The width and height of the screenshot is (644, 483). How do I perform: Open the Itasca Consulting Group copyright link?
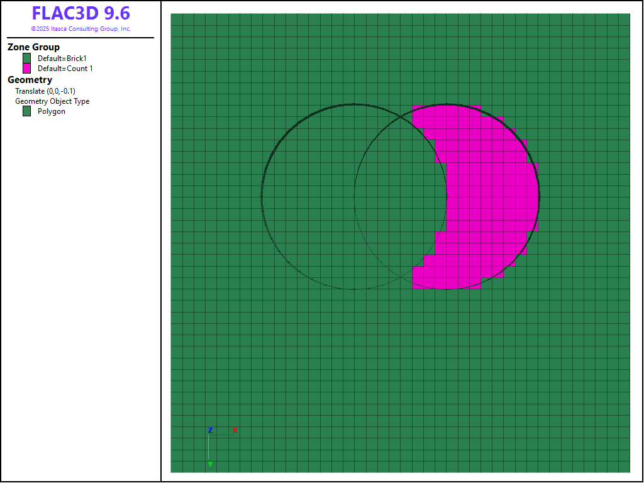click(80, 29)
